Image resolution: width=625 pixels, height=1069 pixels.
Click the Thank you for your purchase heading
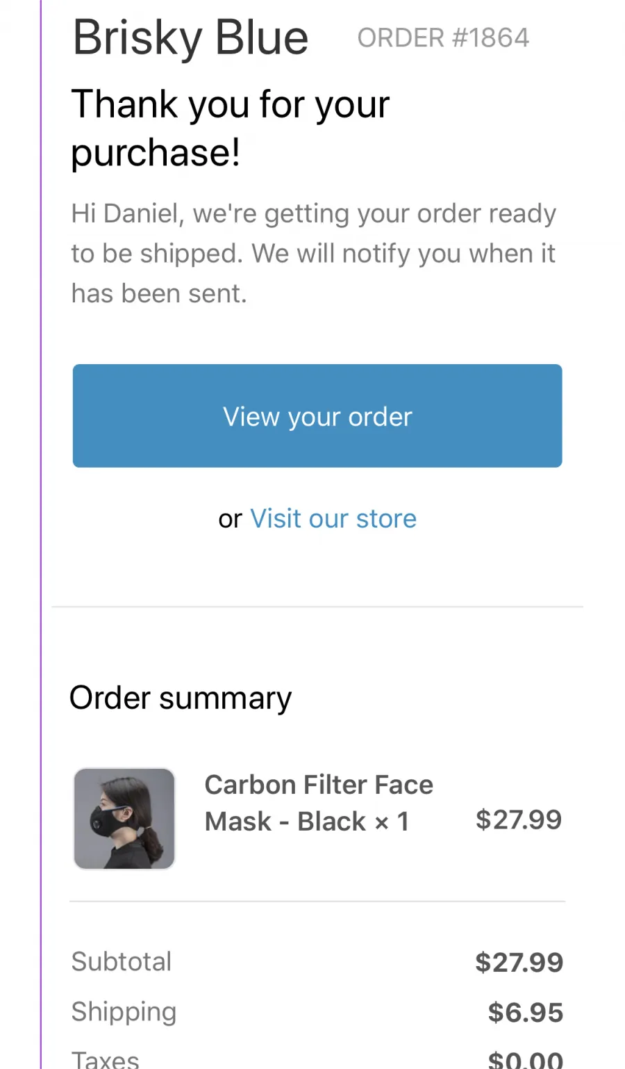[231, 128]
